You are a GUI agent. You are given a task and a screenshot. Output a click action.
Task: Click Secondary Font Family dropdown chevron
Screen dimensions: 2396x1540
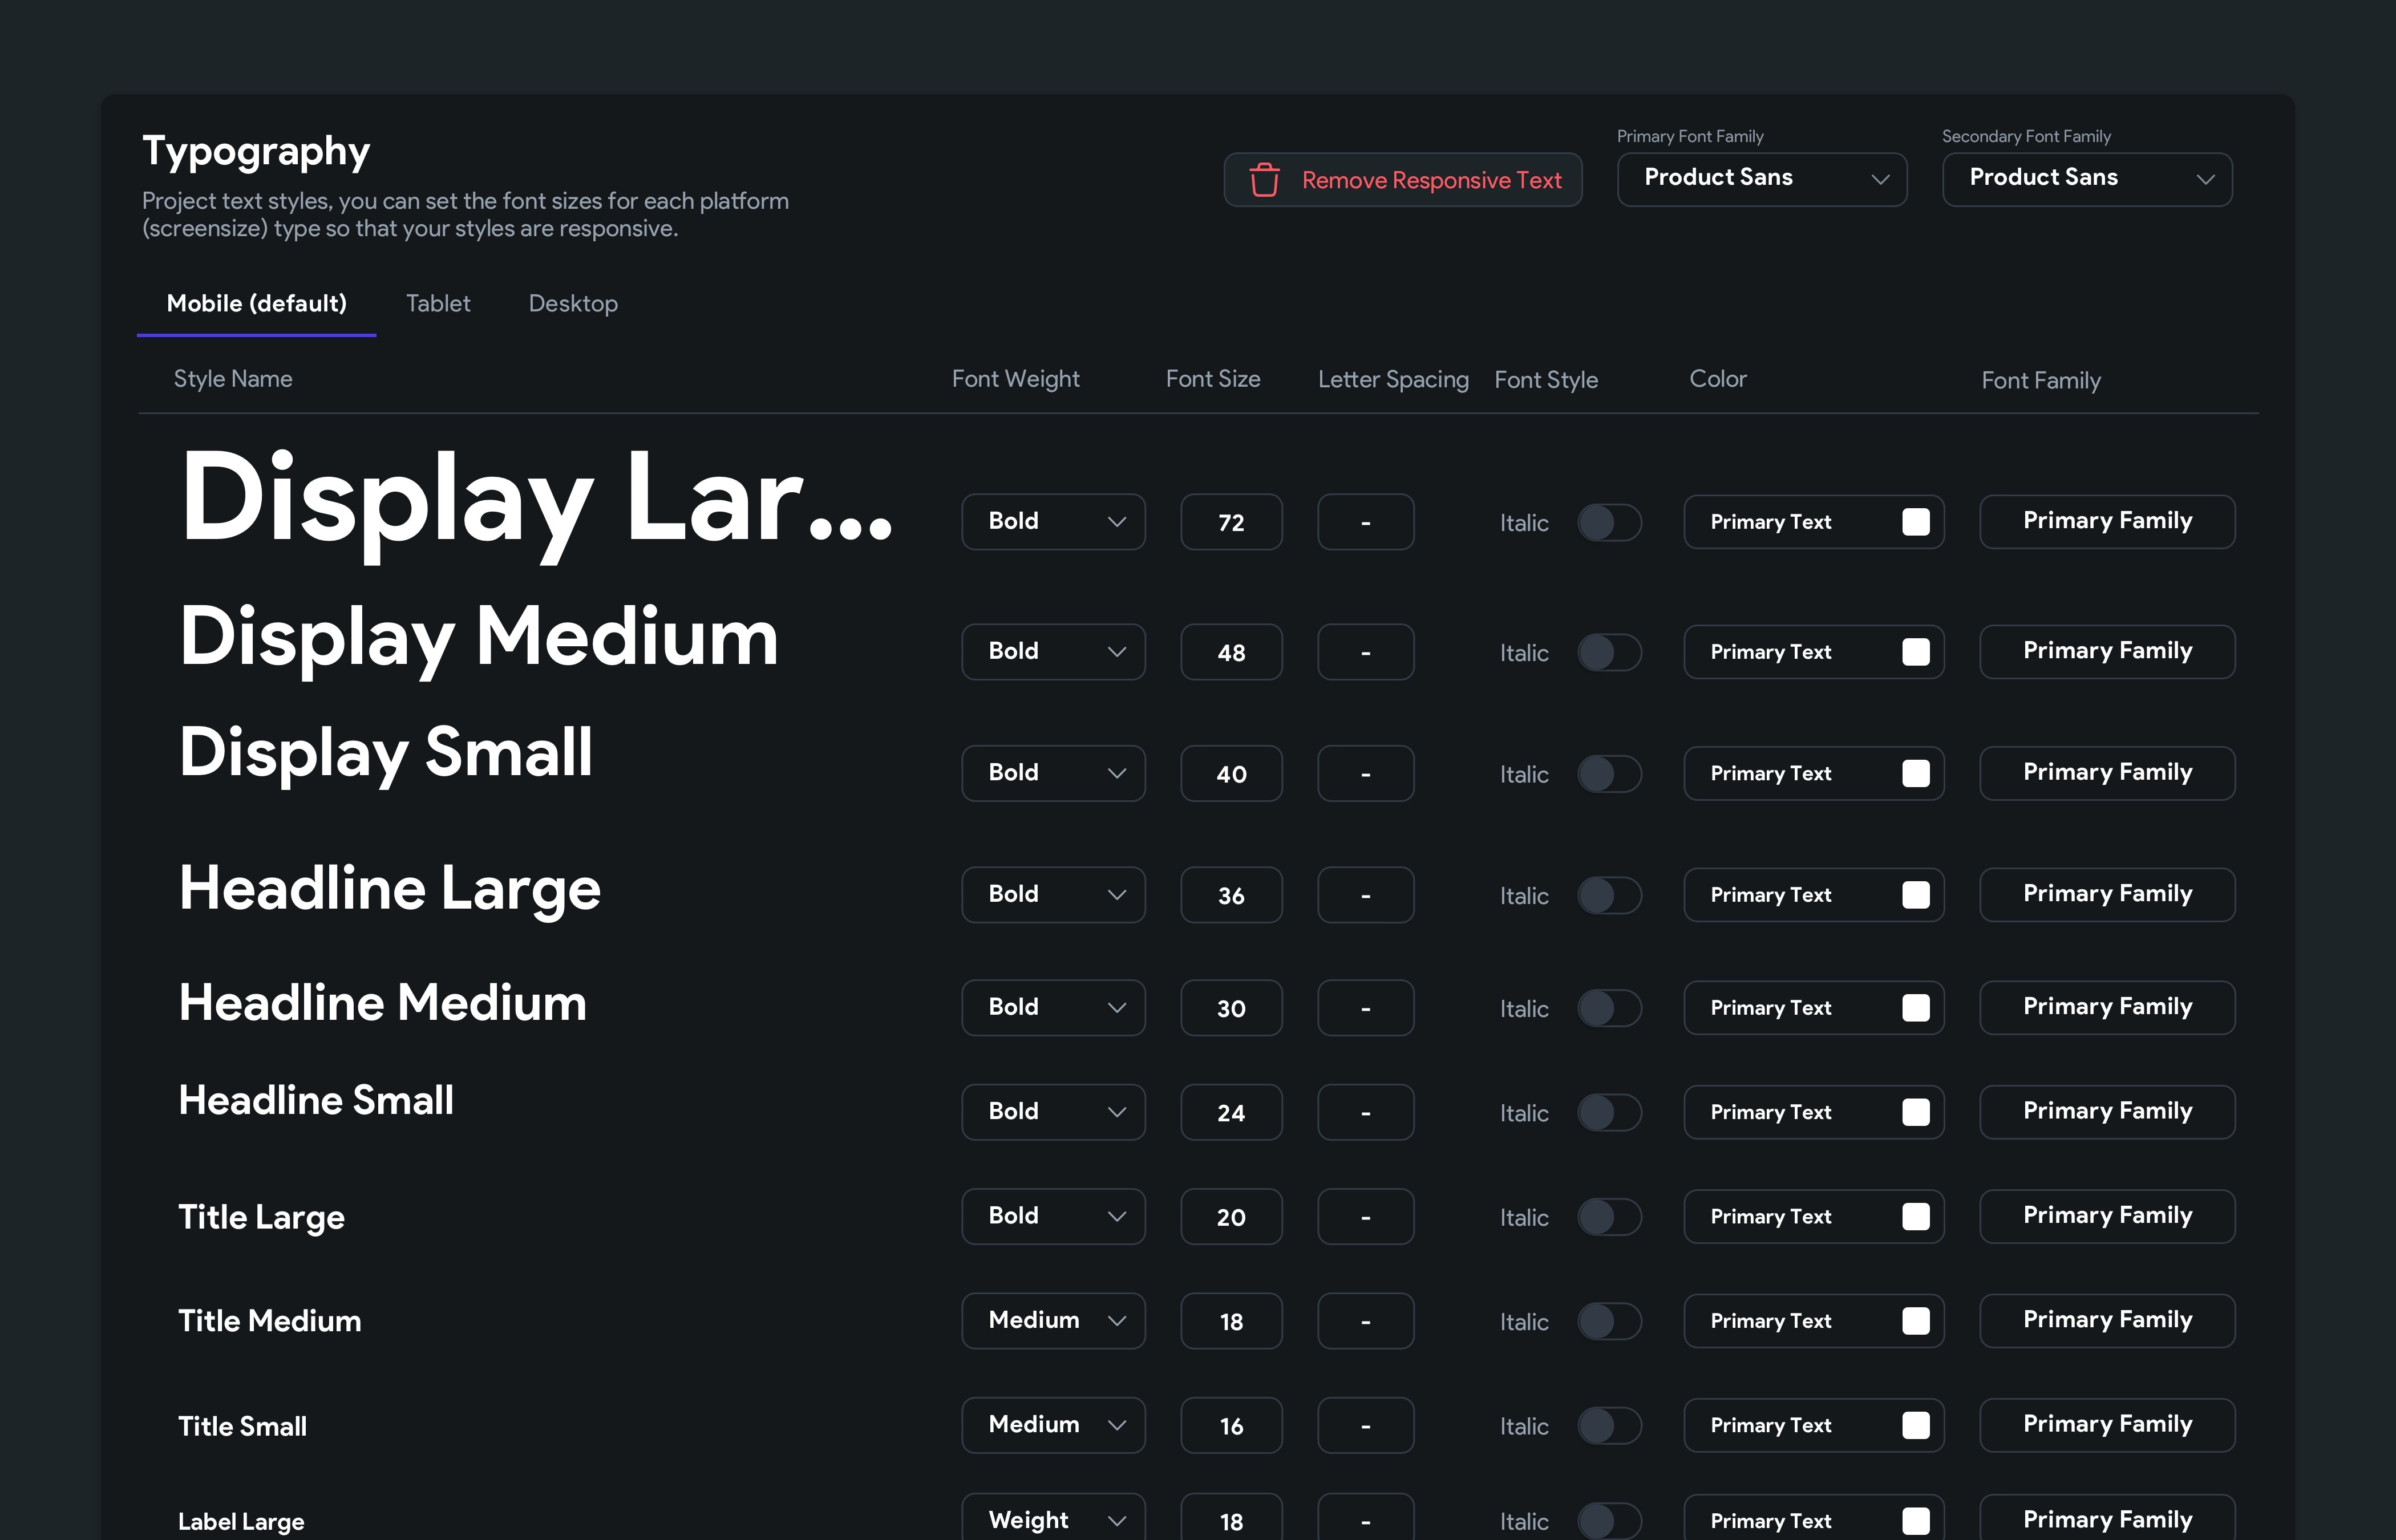coord(2205,179)
